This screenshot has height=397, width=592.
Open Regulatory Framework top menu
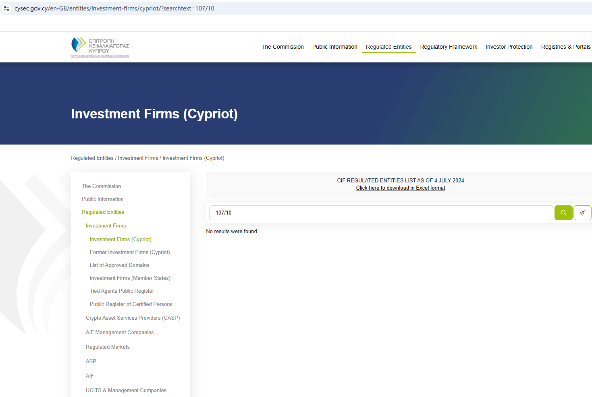pos(448,47)
